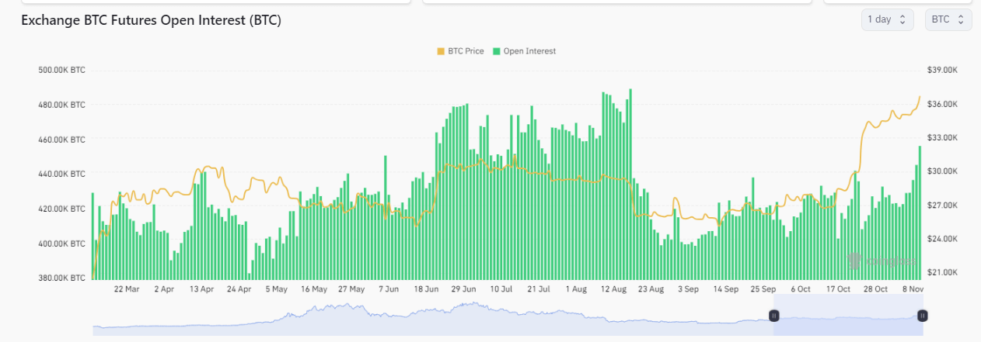Click the coinglass watermark logo
981x342 pixels.
882,261
